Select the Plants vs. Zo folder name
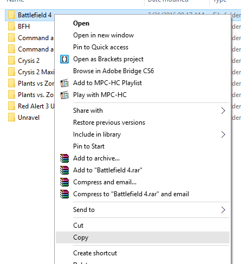Viewport: 241px width, 264px height. point(36,95)
